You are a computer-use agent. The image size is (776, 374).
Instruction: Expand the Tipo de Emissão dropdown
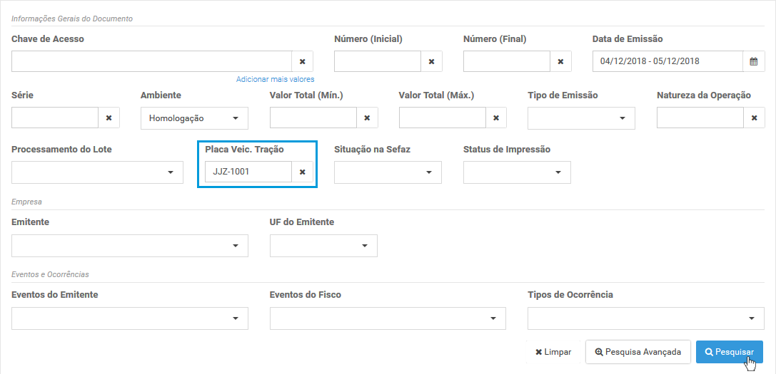[582, 118]
